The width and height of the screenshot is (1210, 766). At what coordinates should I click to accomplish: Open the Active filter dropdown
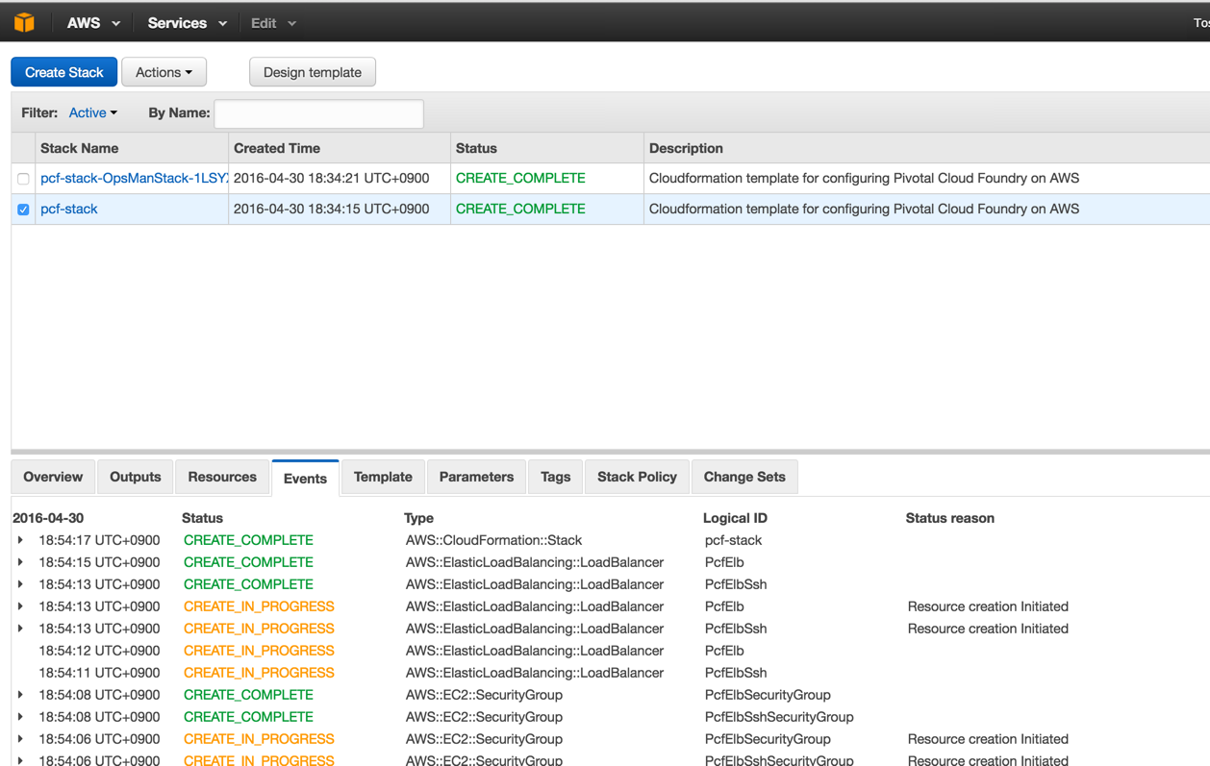point(93,112)
